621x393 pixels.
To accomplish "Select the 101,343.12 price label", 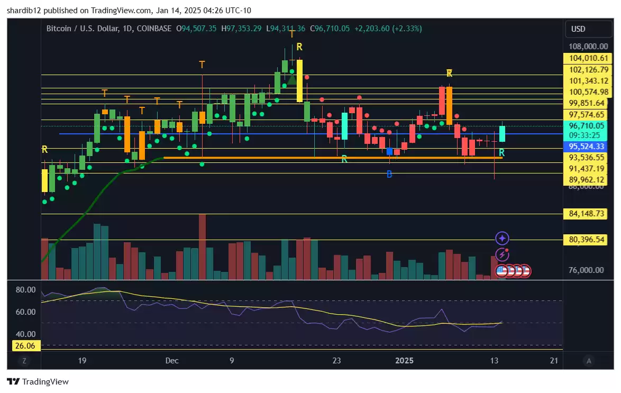I will (x=588, y=81).
